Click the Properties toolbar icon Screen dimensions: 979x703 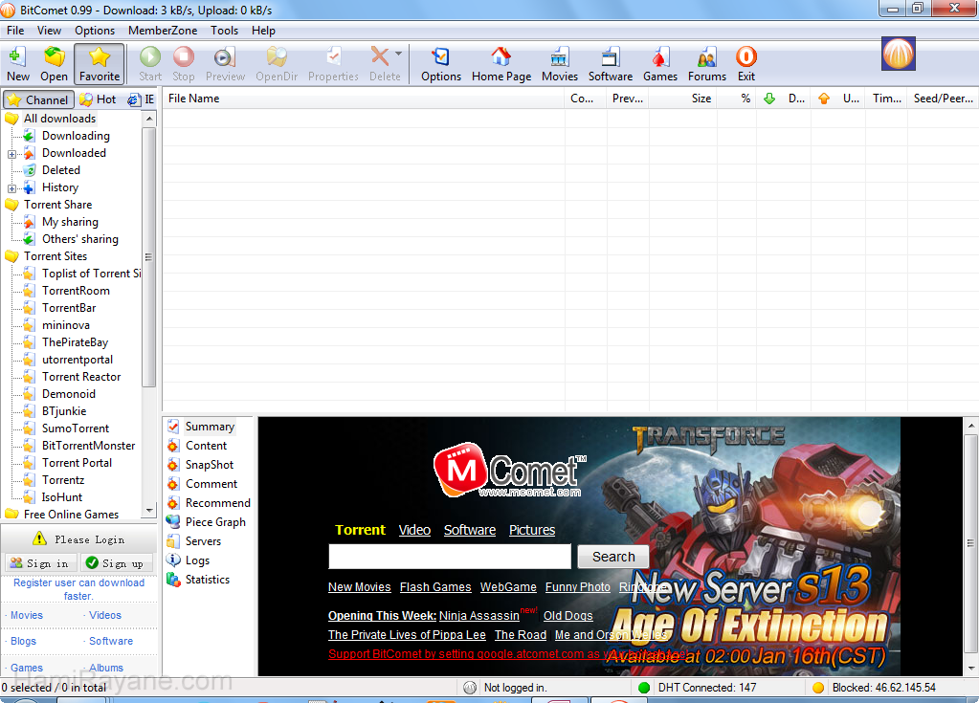pyautogui.click(x=333, y=64)
